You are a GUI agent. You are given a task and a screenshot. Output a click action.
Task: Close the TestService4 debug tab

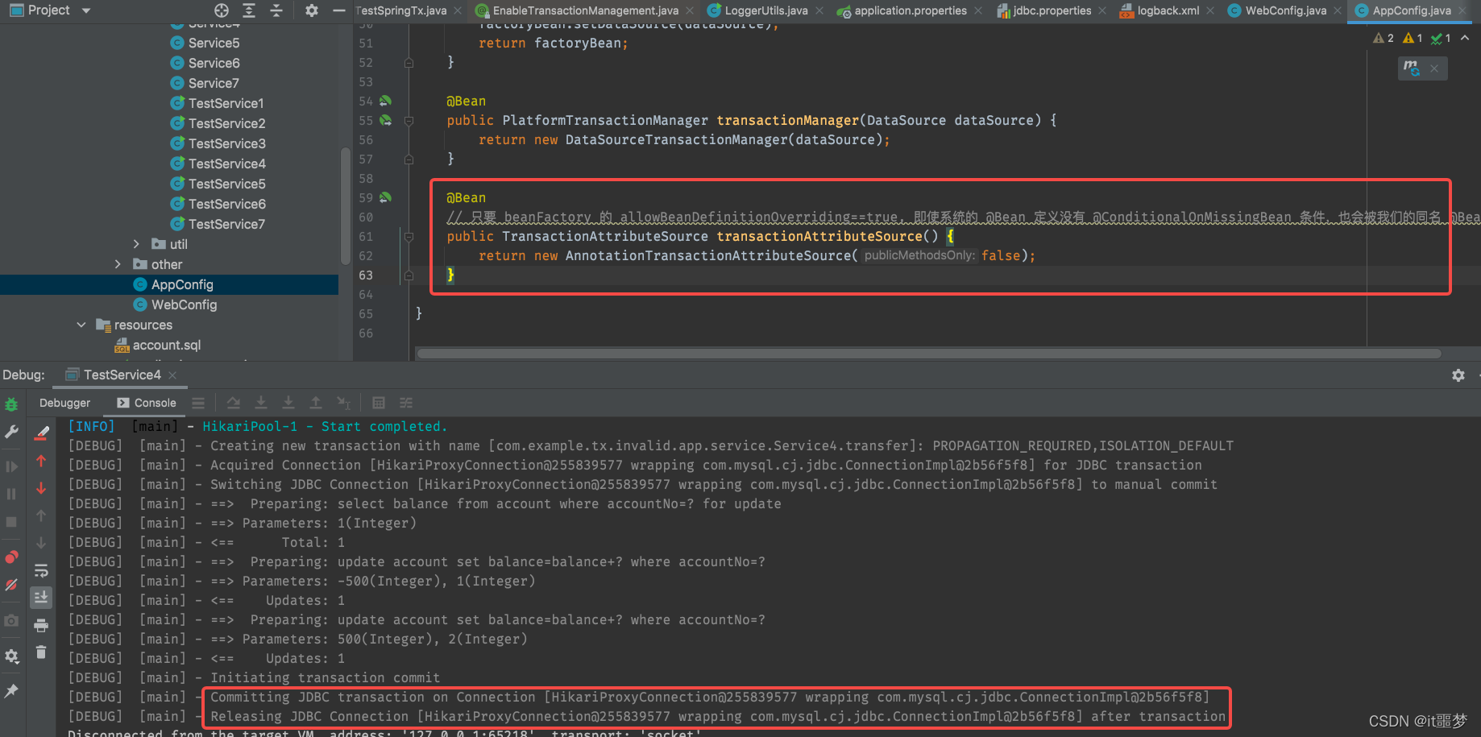click(172, 375)
